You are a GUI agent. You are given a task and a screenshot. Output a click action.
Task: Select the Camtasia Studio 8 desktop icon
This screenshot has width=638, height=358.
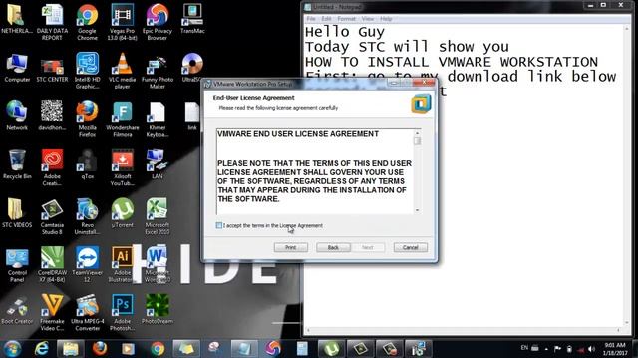pos(52,216)
